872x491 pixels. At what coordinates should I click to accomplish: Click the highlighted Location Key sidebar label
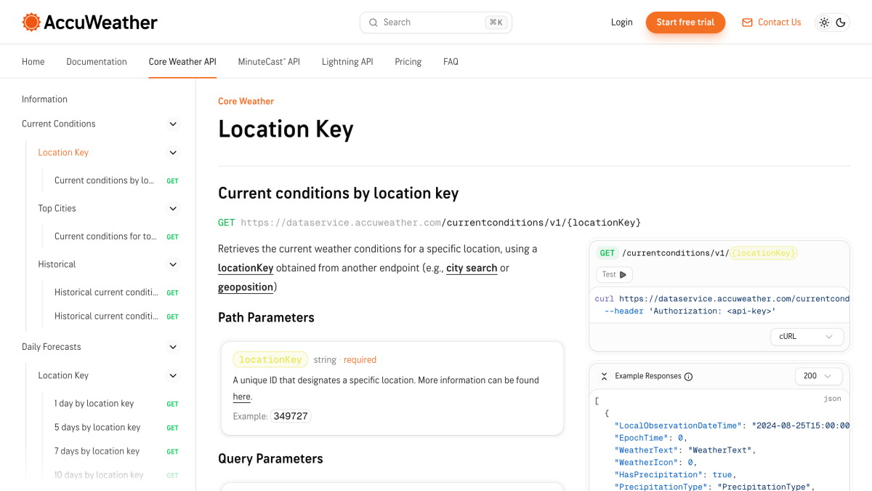[x=63, y=153]
